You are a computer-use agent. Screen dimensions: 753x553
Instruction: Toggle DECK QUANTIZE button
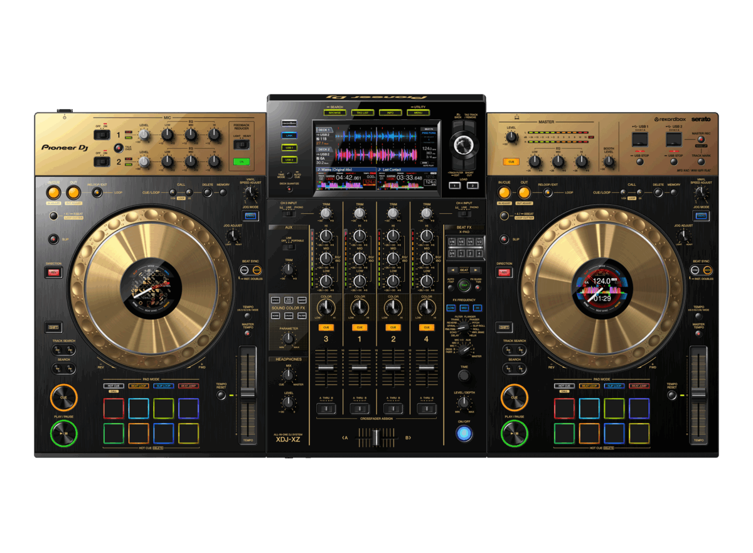point(289,189)
